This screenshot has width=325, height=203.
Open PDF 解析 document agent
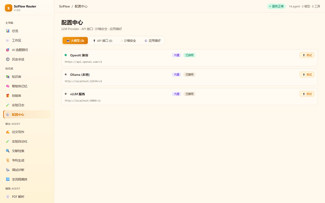(x=27, y=196)
